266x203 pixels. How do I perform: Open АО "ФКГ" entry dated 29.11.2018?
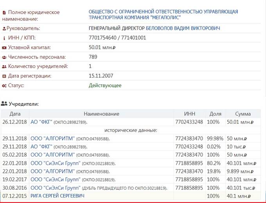pos(41,146)
